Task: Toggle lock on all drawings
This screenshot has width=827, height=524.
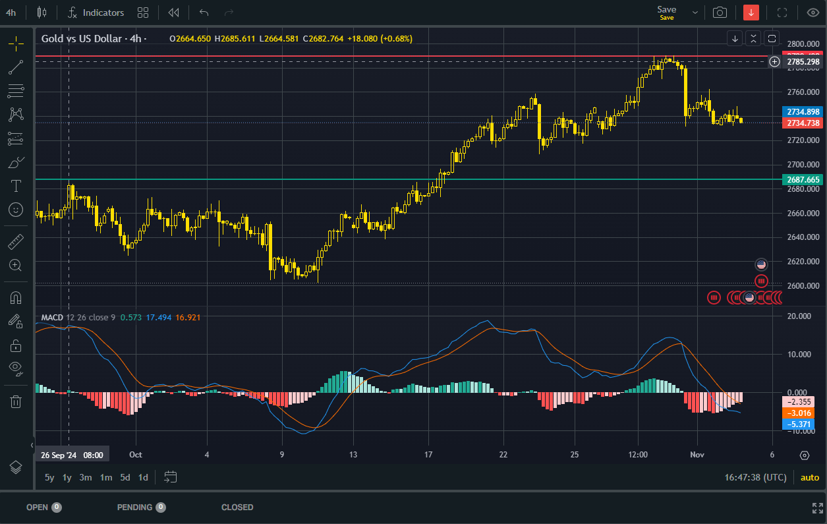Action: 16,345
